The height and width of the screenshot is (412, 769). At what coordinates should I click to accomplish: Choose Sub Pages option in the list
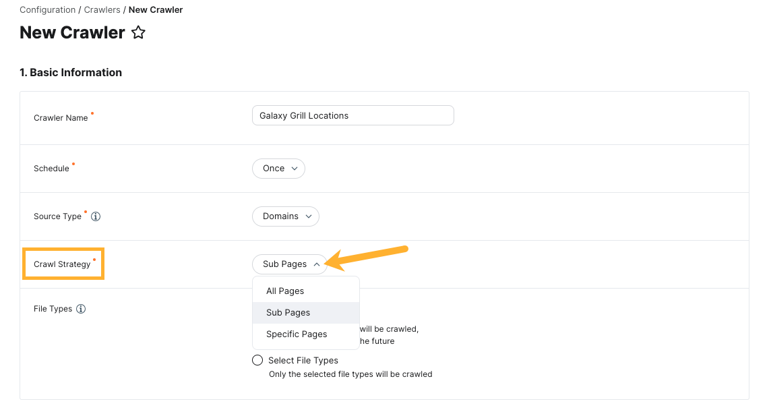tap(306, 312)
